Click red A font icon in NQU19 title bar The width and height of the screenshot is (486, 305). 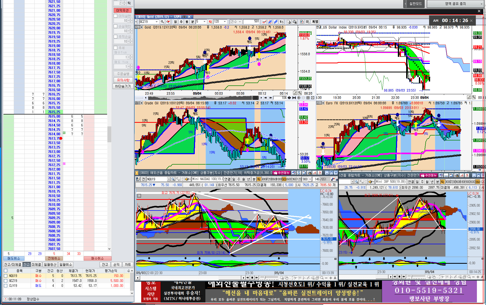click(315, 173)
